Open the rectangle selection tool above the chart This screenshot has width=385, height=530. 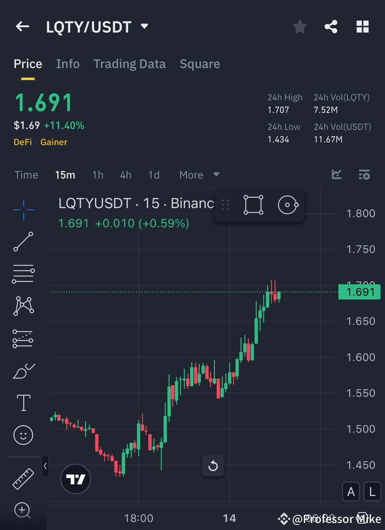click(x=253, y=205)
